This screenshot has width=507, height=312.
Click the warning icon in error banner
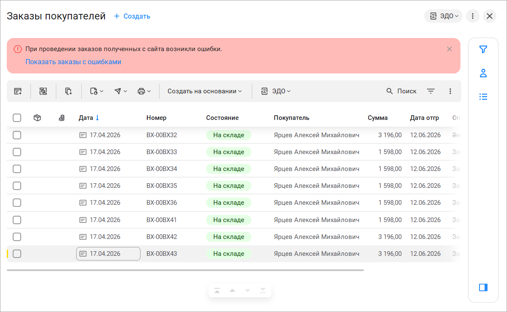coord(18,49)
